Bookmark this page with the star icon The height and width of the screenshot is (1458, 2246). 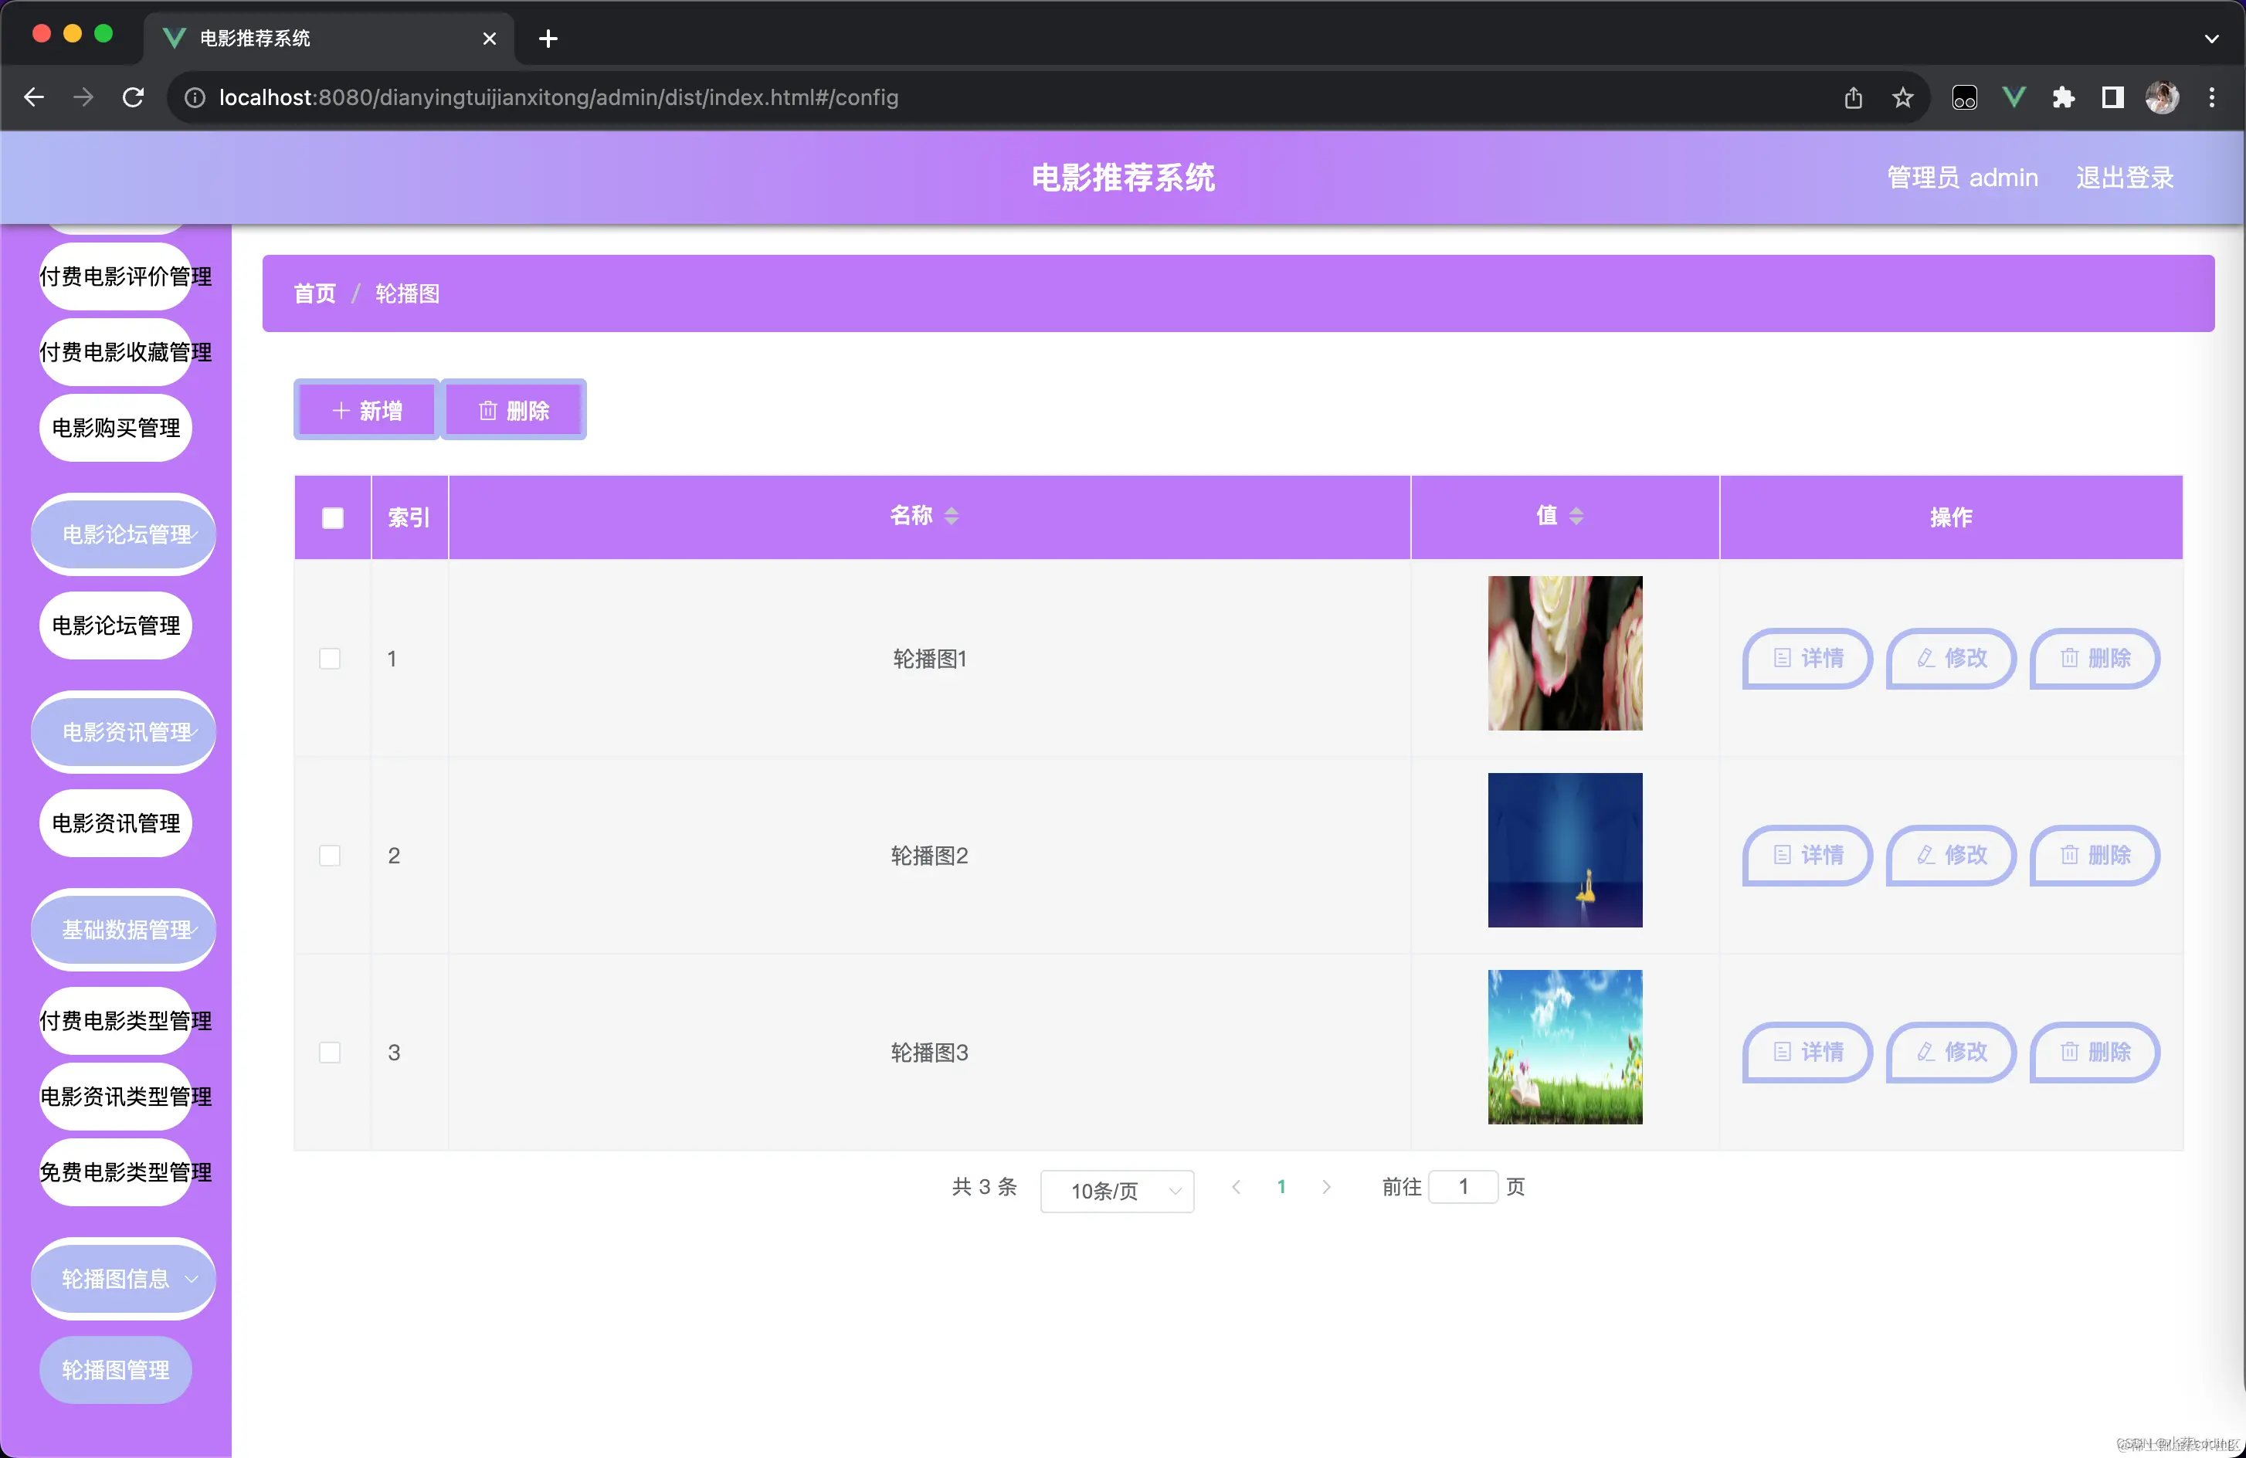tap(1902, 97)
